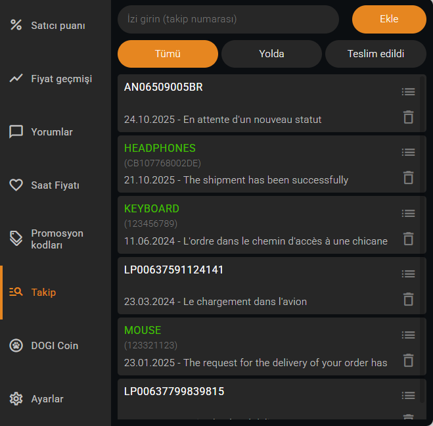Screen dimensions: 433x426
Task: Open details list icon for AN06509005BR
Action: [x=408, y=91]
